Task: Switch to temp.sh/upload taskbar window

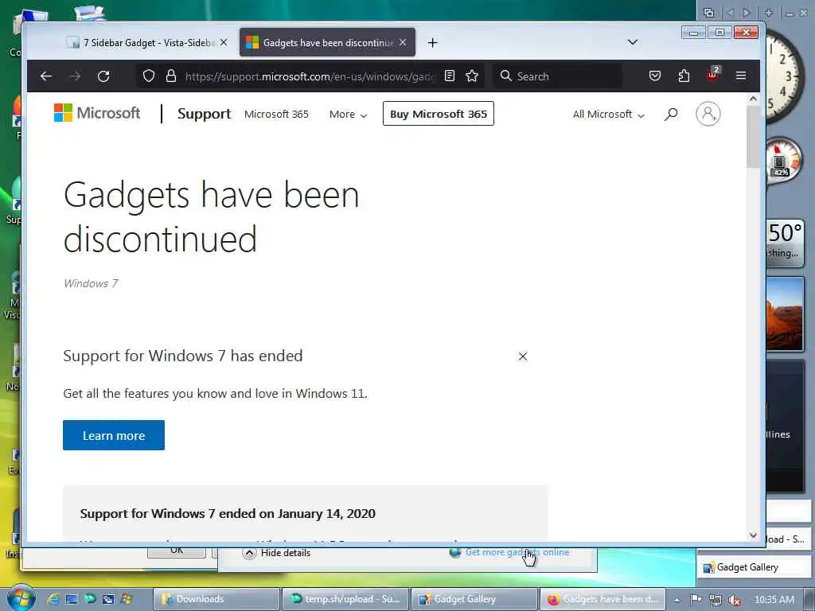Action: tap(345, 599)
